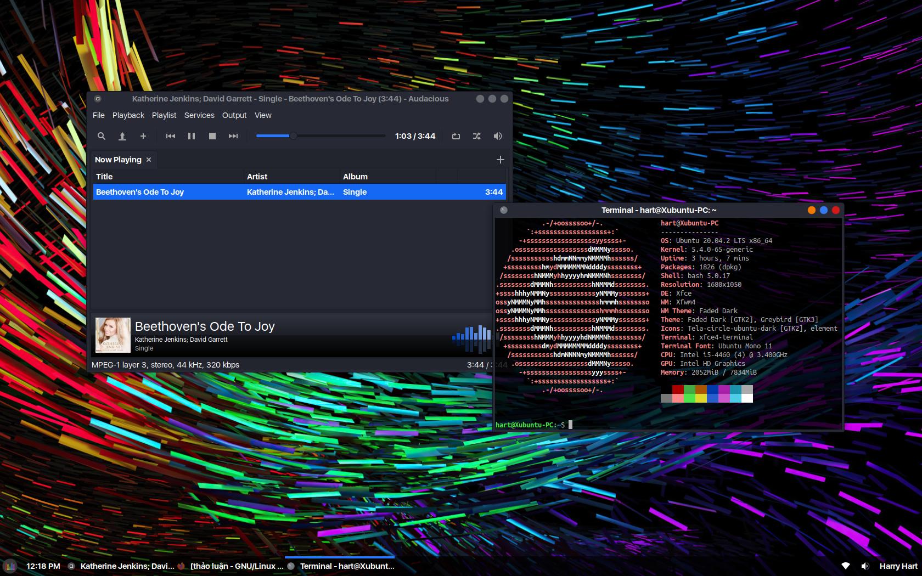Switch to the thảo luận browser taskbar button
The height and width of the screenshot is (576, 922).
231,566
